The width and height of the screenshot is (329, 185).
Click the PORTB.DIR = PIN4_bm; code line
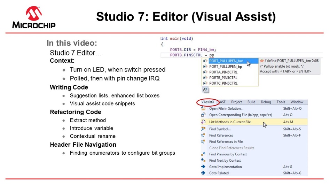(193, 50)
